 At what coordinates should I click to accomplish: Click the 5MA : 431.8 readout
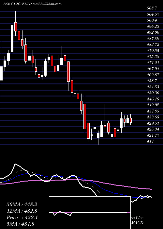click(x=20, y=224)
